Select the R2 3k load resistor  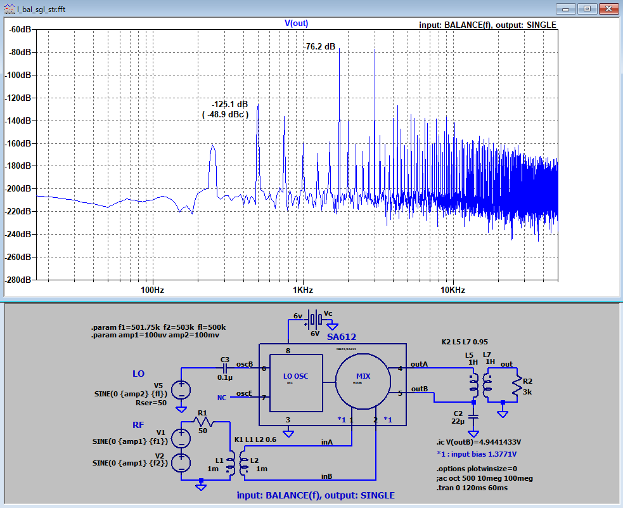[x=518, y=383]
